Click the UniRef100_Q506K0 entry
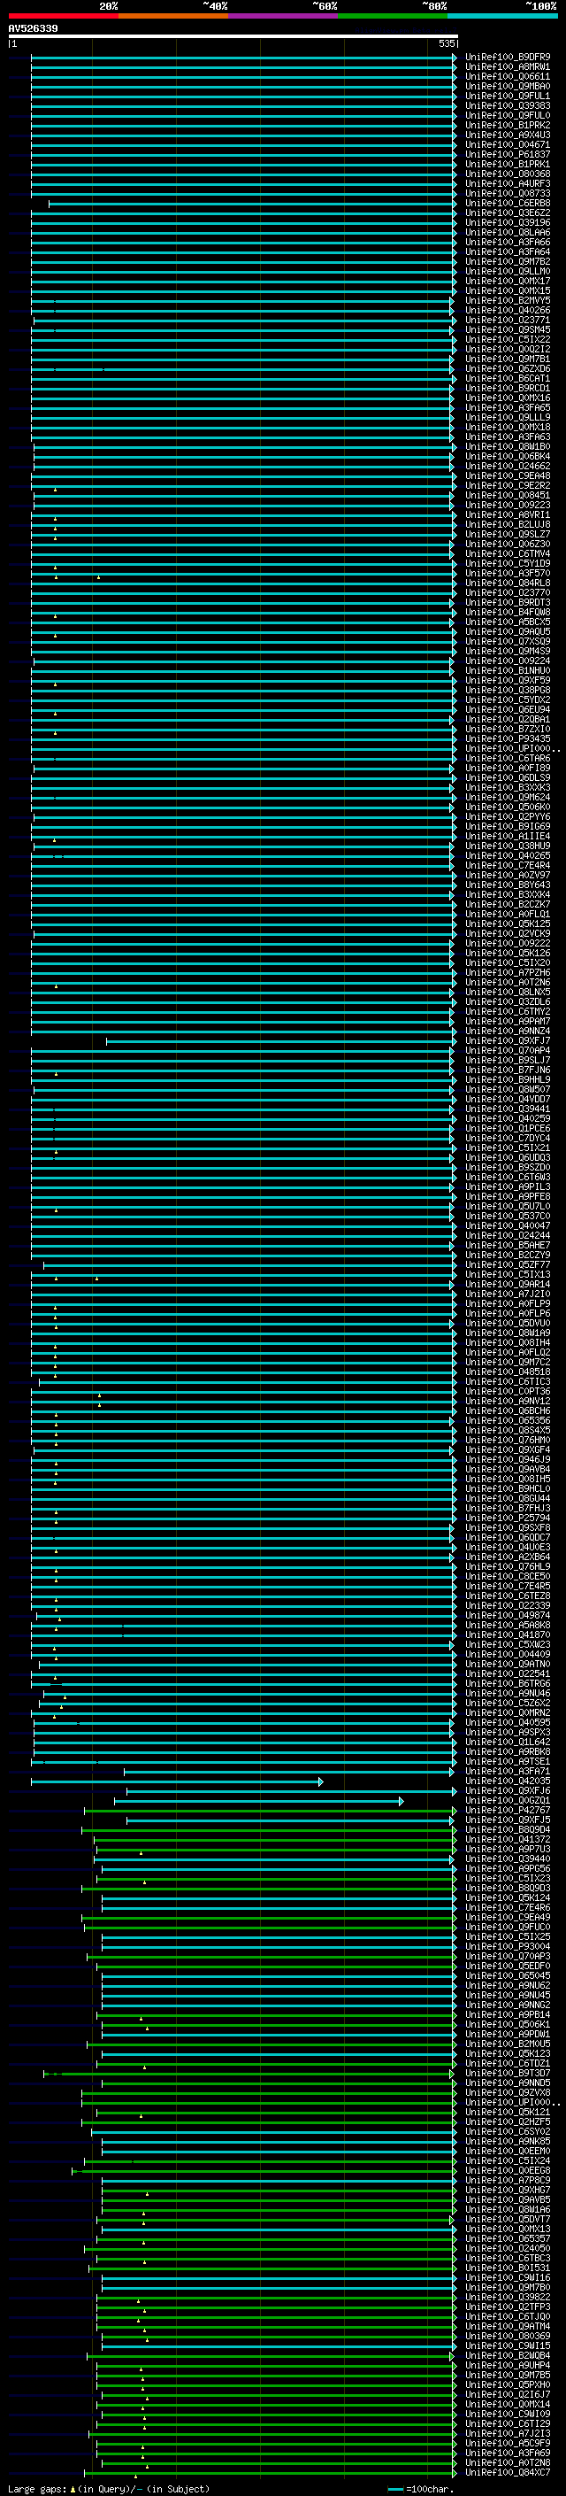This screenshot has width=566, height=2496. point(507,808)
